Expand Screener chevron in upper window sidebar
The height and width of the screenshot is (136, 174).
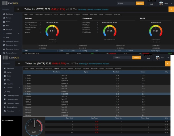[x=18, y=33]
